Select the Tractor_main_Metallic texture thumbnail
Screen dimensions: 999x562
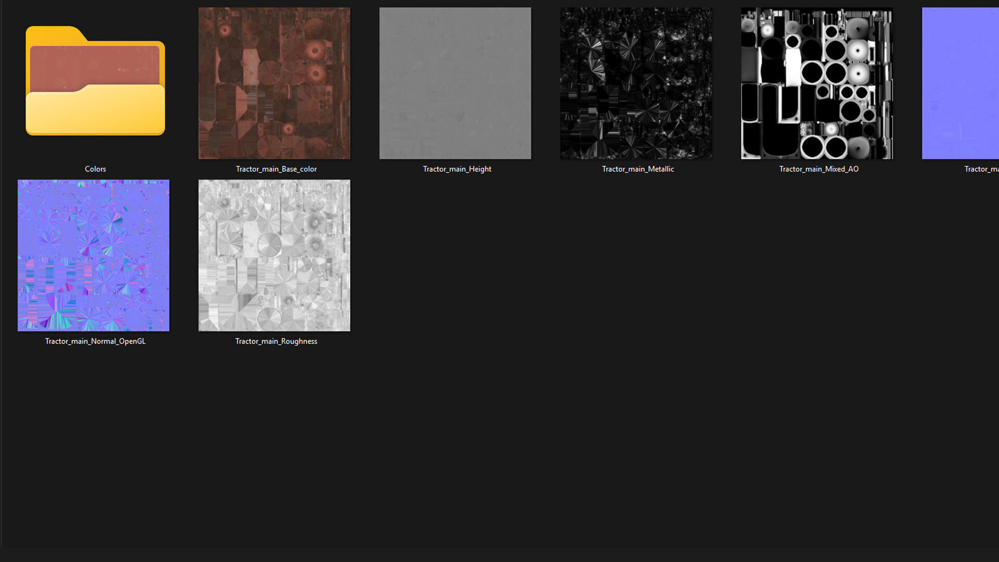636,83
